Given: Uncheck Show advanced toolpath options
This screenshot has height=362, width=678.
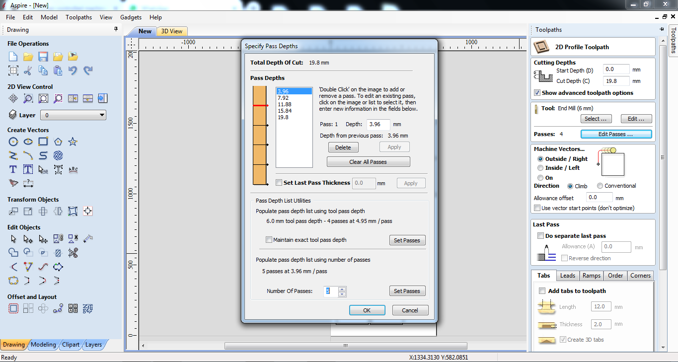Looking at the screenshot, I should 537,93.
